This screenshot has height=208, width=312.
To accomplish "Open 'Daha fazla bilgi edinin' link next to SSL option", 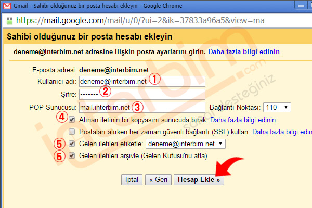I will [282, 132].
